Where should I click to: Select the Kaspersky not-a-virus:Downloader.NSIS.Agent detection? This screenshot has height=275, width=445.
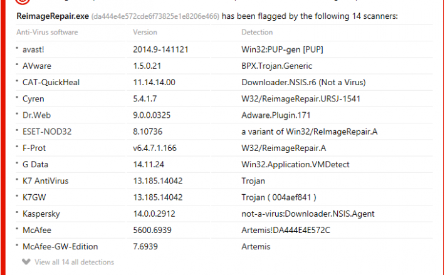[308, 214]
